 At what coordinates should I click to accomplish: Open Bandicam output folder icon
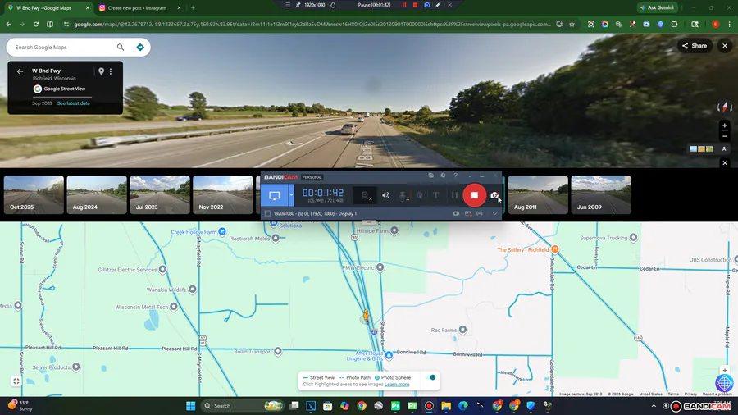point(430,176)
